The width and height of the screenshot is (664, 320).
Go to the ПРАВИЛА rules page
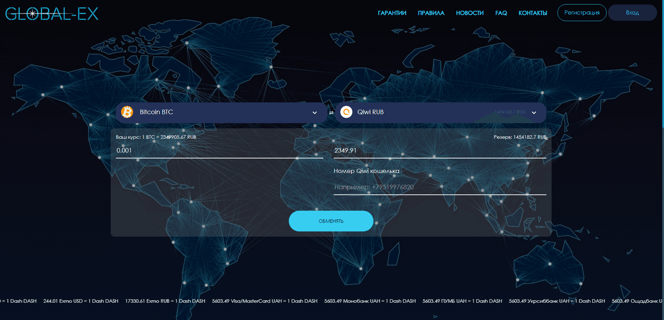(431, 13)
